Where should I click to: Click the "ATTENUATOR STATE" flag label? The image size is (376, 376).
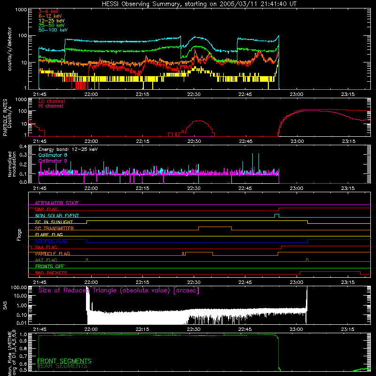coord(57,203)
